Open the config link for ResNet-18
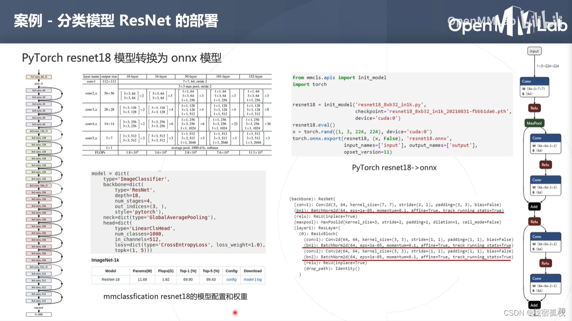The height and width of the screenshot is (321, 572). [231, 279]
